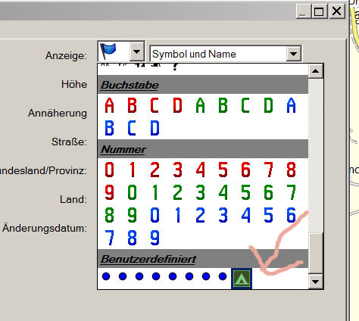
Task: Click the symbol list scroll down arrow
Action: (316, 282)
